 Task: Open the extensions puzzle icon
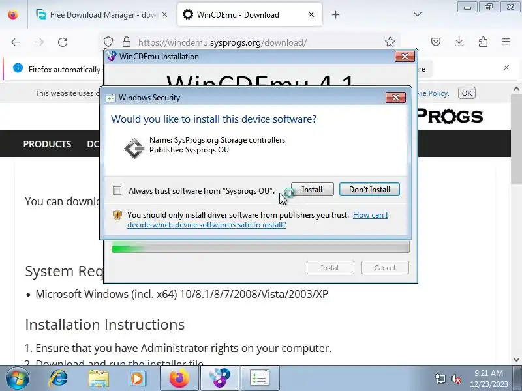pyautogui.click(x=483, y=42)
